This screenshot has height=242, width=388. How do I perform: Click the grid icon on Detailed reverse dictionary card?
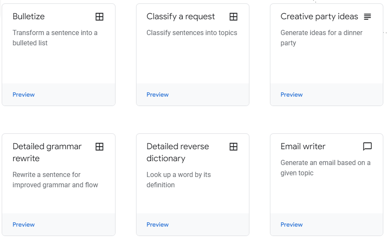[x=233, y=147]
